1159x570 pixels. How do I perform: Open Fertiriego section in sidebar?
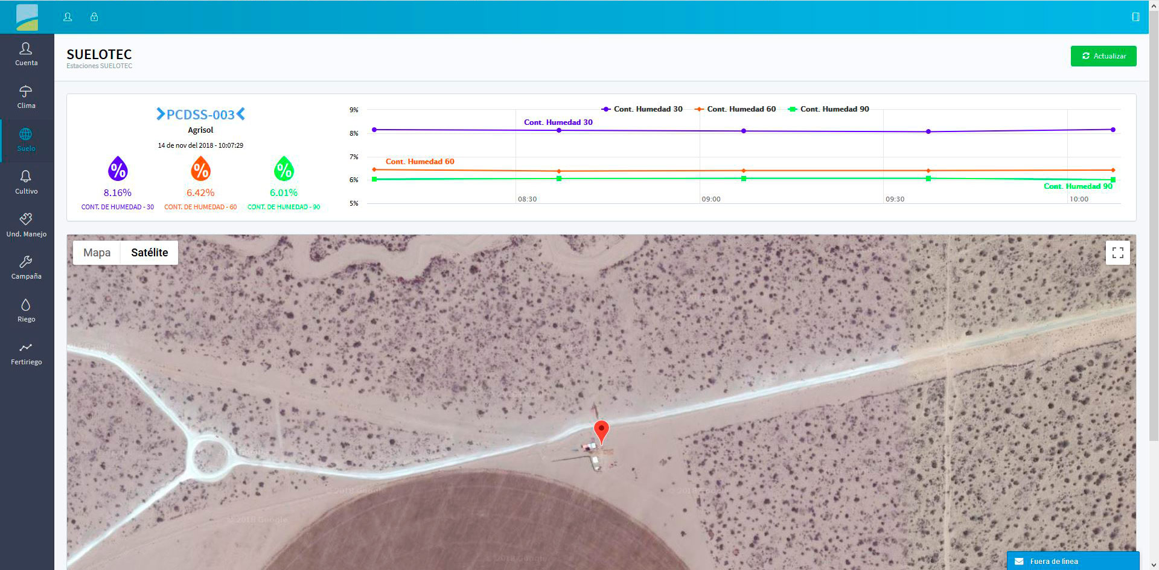tap(26, 353)
